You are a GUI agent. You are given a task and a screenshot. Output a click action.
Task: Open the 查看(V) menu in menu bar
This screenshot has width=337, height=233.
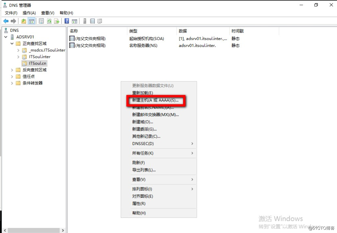click(48, 13)
